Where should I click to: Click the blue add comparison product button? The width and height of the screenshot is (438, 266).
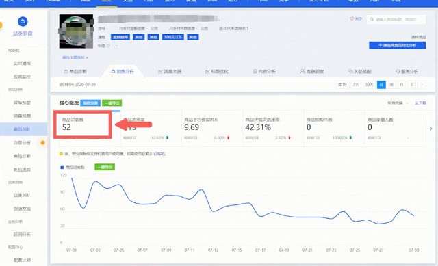click(397, 45)
